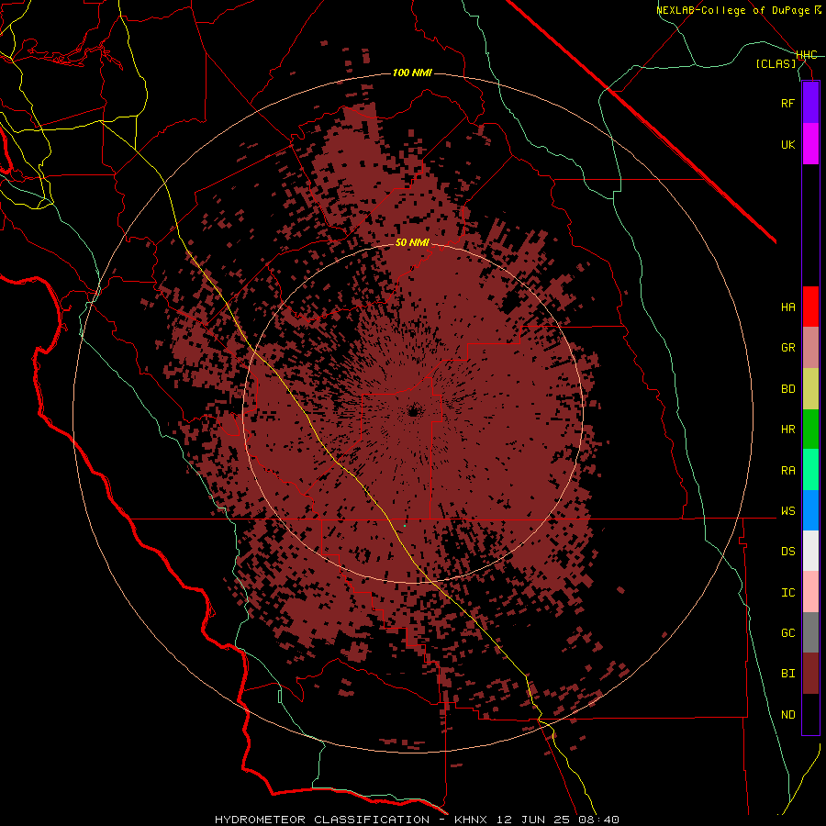Click the BD yellow legend swatch
Screen dimensions: 826x826
pos(810,389)
